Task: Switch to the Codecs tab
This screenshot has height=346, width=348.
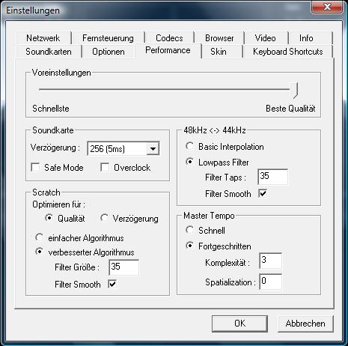Action: point(169,38)
